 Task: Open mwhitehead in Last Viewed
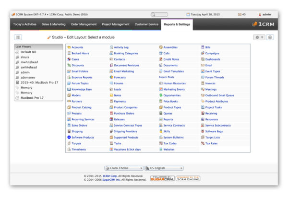click(x=29, y=62)
